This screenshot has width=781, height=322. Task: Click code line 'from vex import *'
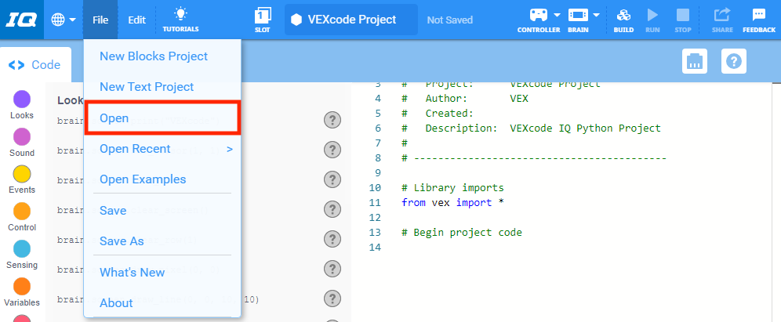452,203
